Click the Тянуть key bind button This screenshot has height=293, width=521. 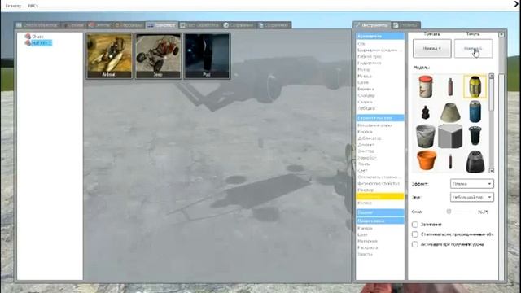[x=473, y=49]
